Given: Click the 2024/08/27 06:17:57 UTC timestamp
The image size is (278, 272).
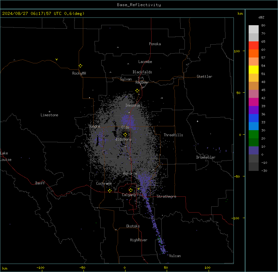Looking at the screenshot, I should click(32, 14).
